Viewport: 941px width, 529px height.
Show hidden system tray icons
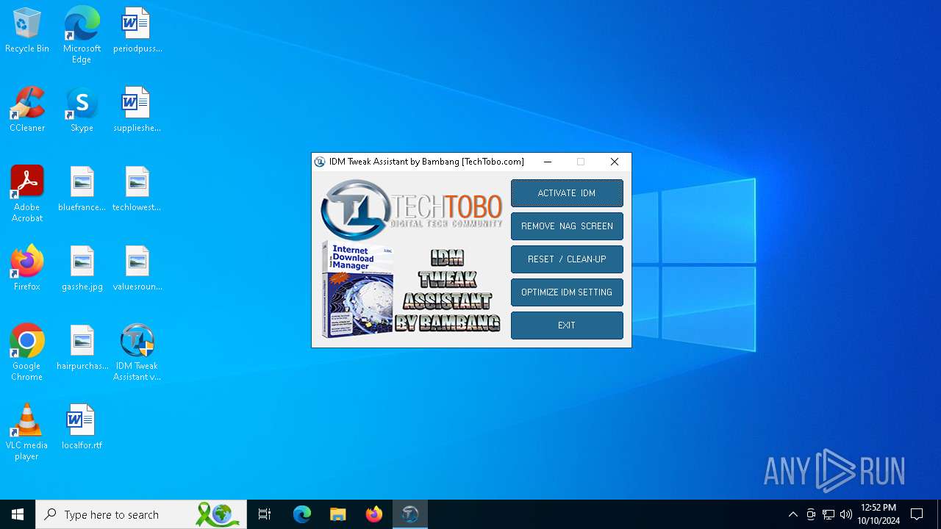pyautogui.click(x=793, y=514)
